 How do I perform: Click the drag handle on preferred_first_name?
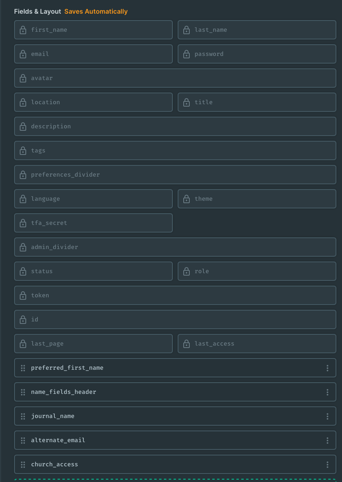click(x=23, y=368)
